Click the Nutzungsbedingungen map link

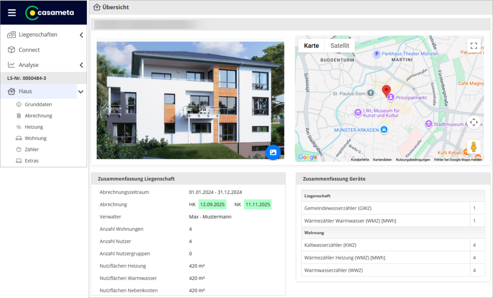413,160
